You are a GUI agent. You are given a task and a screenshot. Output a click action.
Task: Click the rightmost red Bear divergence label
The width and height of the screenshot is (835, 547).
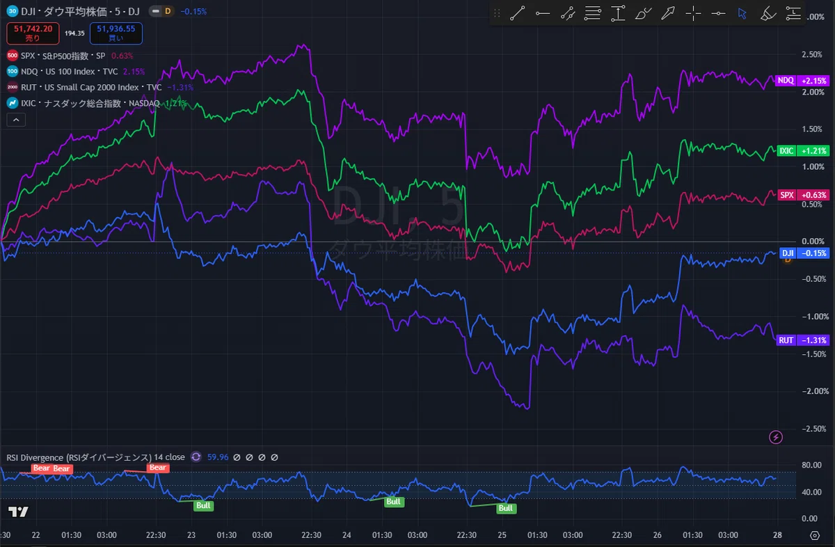158,468
